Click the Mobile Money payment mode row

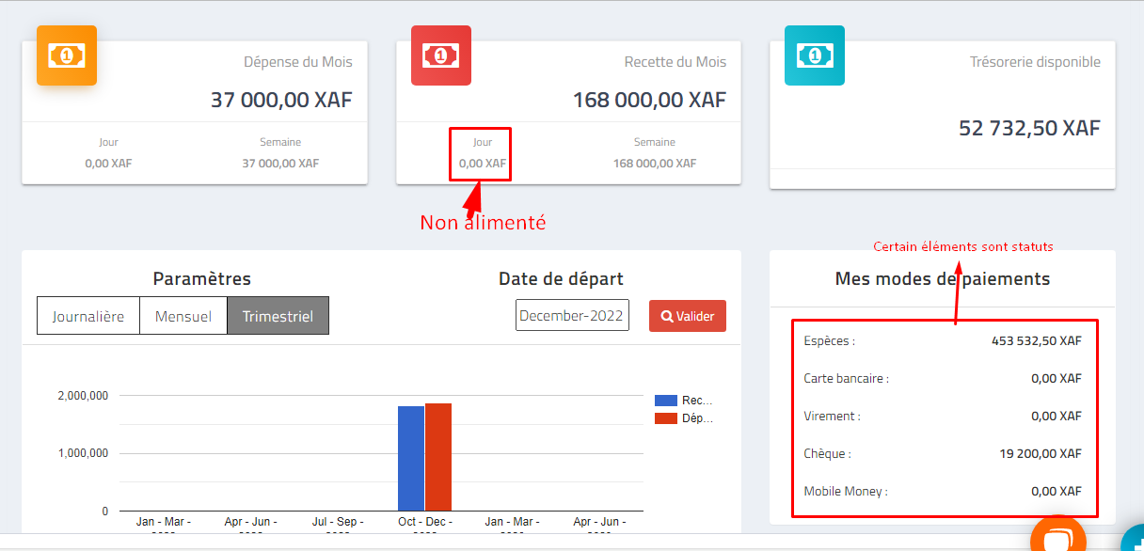pyautogui.click(x=943, y=491)
